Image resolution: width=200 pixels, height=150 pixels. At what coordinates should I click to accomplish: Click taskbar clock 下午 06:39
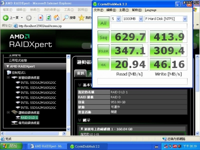point(190,146)
